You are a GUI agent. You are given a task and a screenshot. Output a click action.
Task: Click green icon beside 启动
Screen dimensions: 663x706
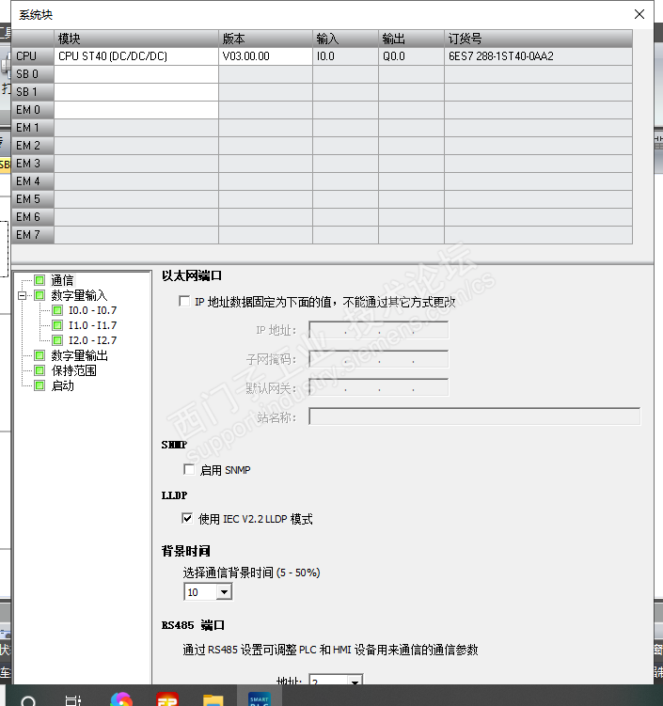pyautogui.click(x=39, y=385)
